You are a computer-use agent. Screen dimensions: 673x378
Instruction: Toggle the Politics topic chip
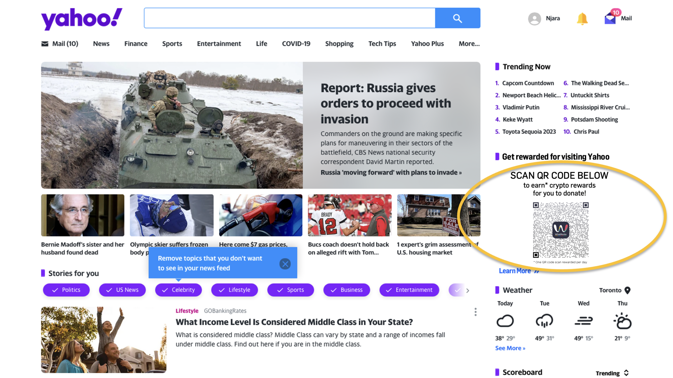66,290
